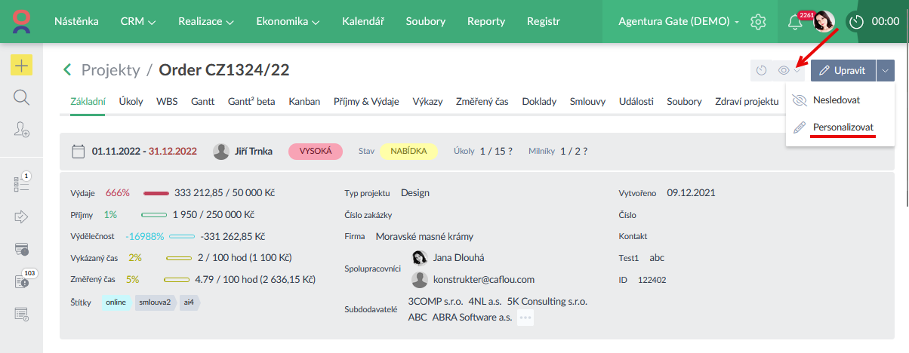Open settings gear icon in header
Image resolution: width=909 pixels, height=353 pixels.
click(759, 22)
